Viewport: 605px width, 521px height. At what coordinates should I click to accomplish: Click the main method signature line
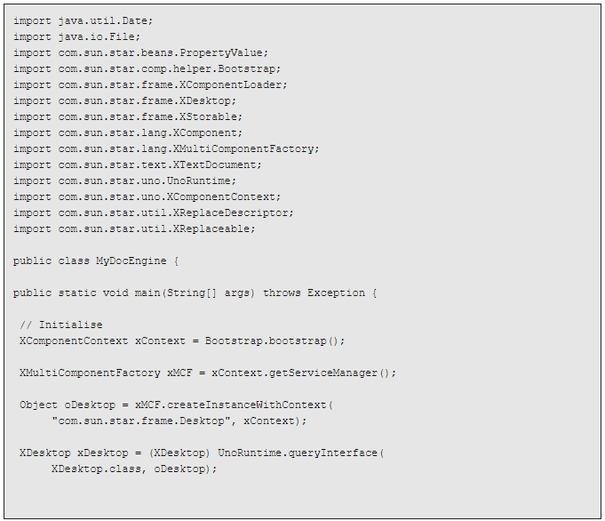point(195,293)
